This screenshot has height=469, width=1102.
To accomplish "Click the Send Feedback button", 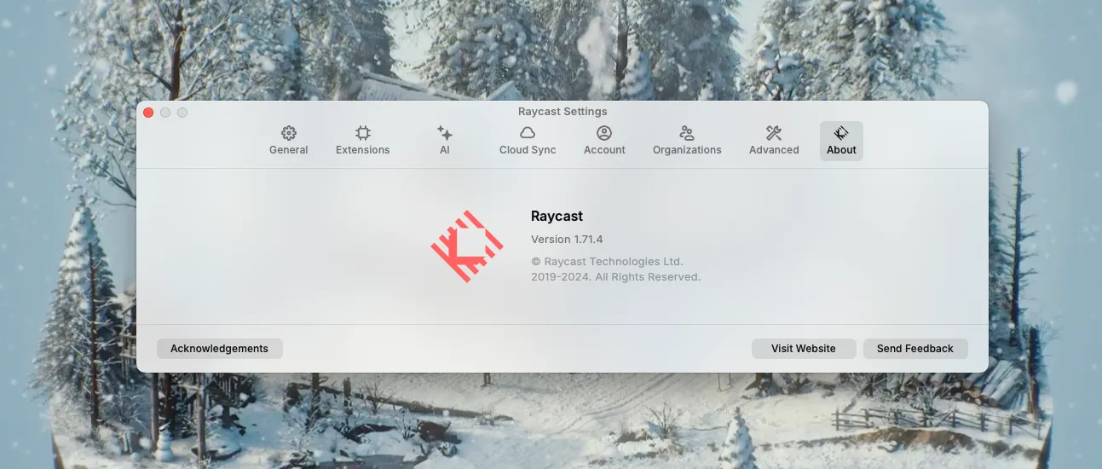I will coord(915,349).
